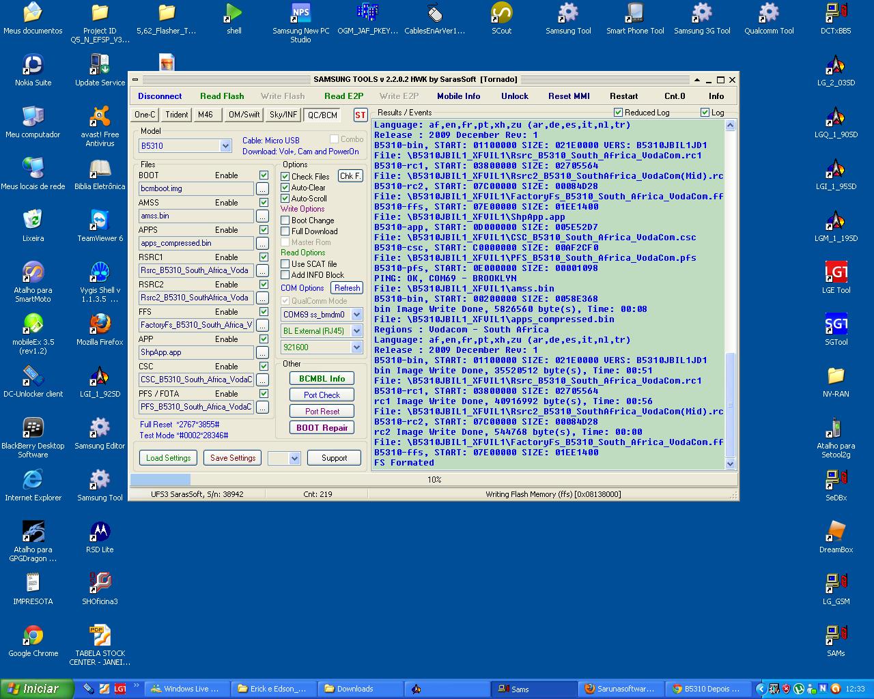Image resolution: width=874 pixels, height=699 pixels.
Task: Launch Smart Phone Tool desktop shortcut
Action: tap(635, 18)
